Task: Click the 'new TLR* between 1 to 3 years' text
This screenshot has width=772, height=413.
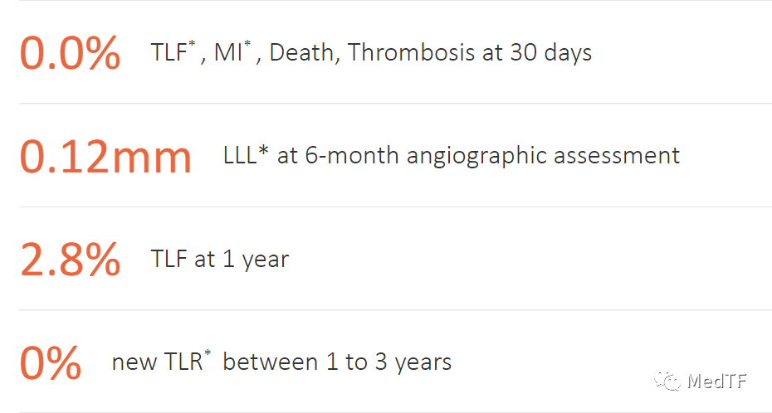Action: click(281, 362)
